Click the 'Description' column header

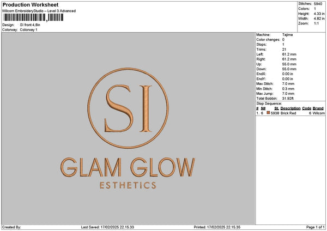pos(290,108)
